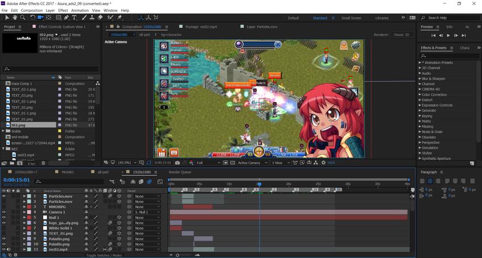Image resolution: width=482 pixels, height=258 pixels.
Task: Expand the MMORPG text layer
Action: (24, 207)
